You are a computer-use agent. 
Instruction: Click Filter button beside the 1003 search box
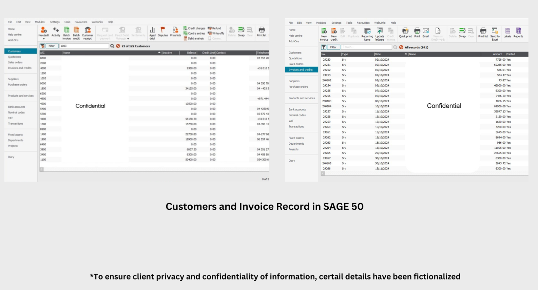click(x=52, y=46)
